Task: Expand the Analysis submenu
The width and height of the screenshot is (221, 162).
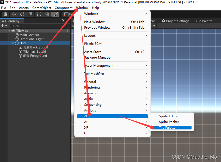Action: [113, 110]
